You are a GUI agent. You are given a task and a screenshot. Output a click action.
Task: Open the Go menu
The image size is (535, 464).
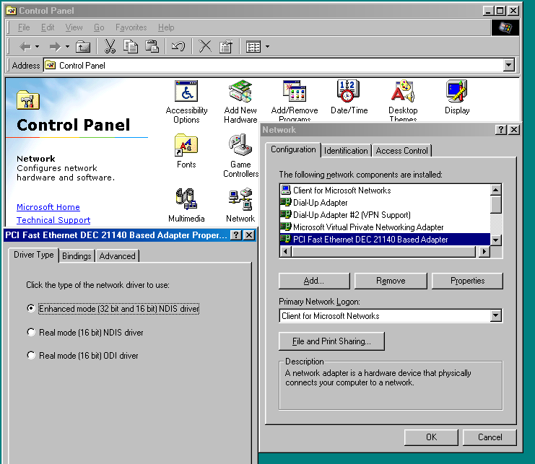tap(99, 27)
